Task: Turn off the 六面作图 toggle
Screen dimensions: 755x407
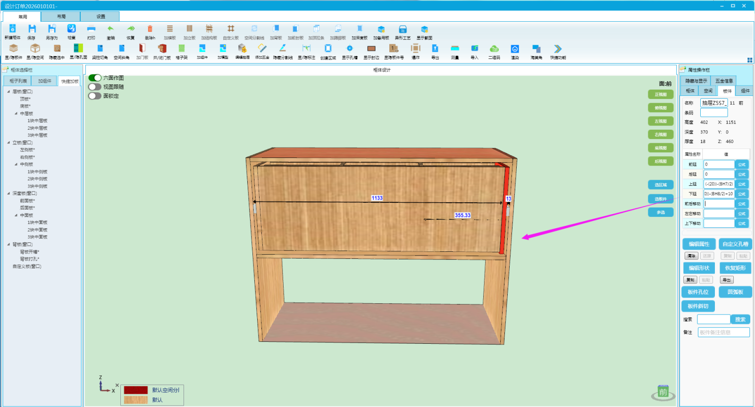Action: (x=95, y=78)
